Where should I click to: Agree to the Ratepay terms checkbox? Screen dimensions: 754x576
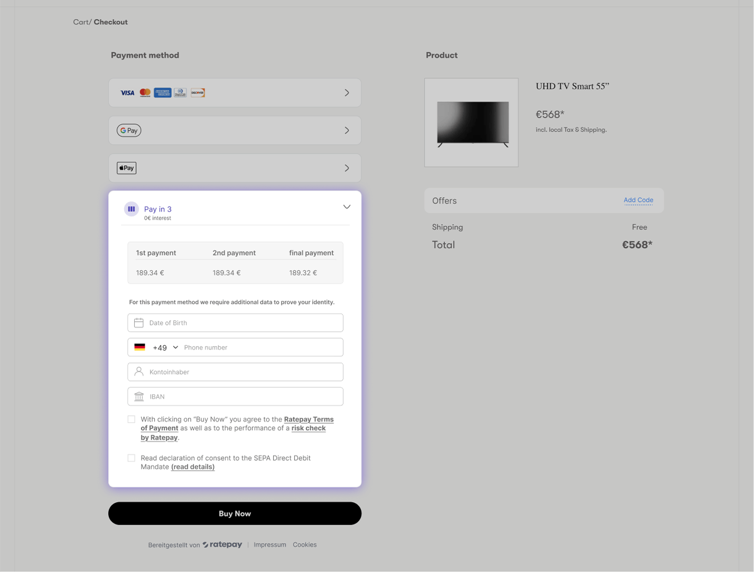[x=132, y=420]
